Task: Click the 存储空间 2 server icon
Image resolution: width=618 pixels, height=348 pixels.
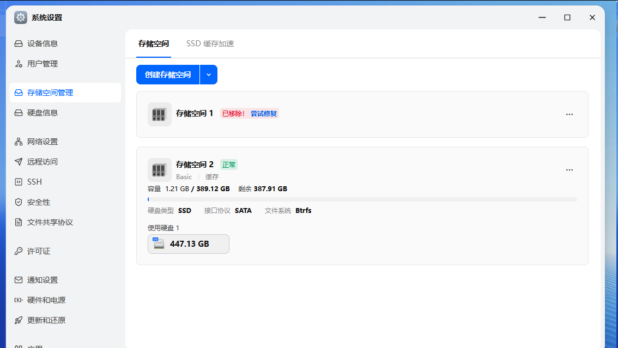Action: [x=159, y=170]
